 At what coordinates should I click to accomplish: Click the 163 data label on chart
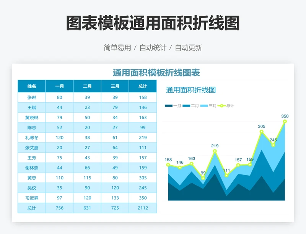coord(192,158)
